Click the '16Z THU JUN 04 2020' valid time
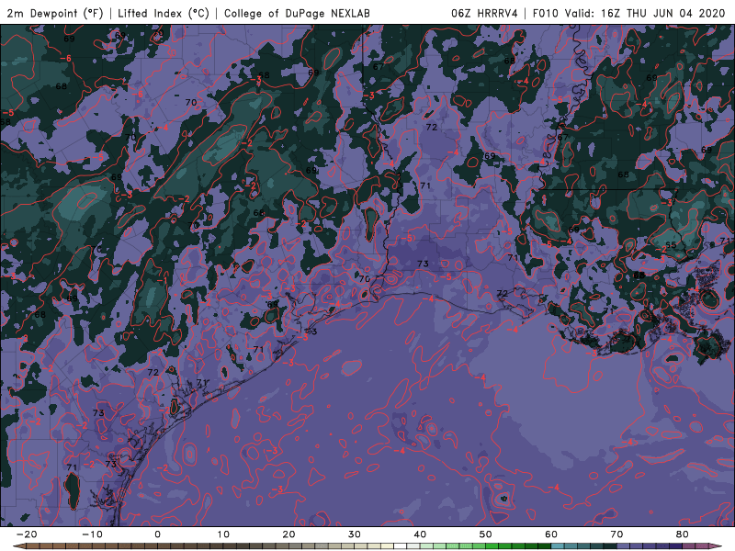The image size is (735, 551). click(662, 13)
